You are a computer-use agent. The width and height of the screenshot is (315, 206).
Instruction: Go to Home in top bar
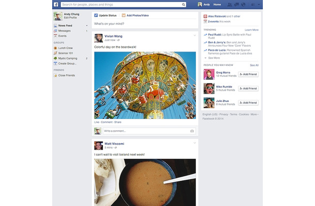217,5
